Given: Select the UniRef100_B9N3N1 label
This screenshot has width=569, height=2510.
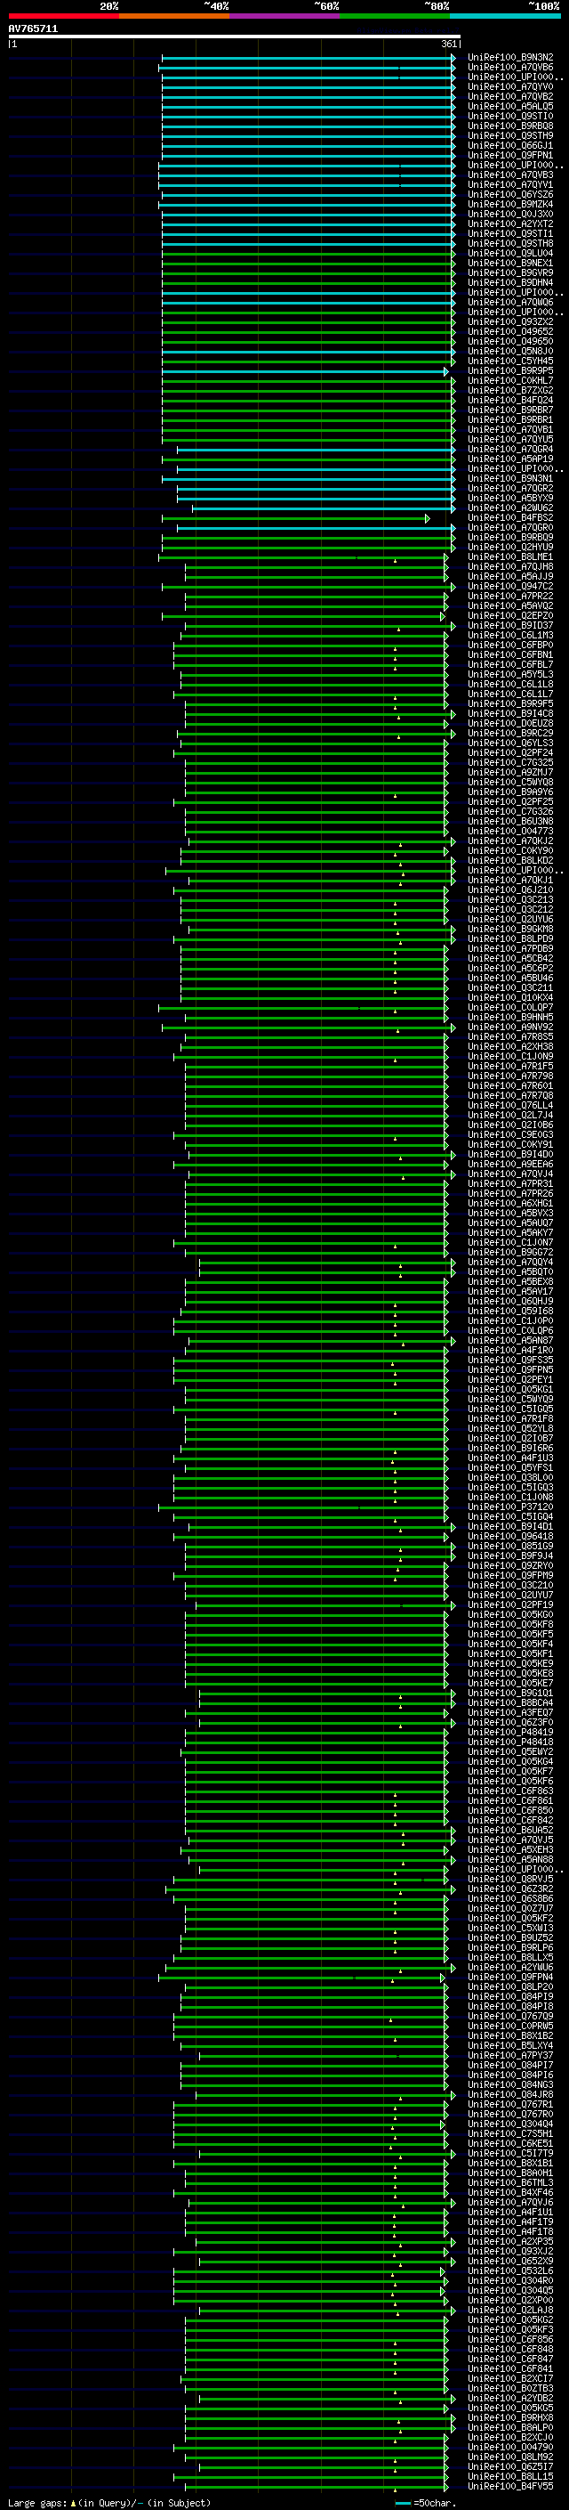Looking at the screenshot, I should tap(510, 478).
